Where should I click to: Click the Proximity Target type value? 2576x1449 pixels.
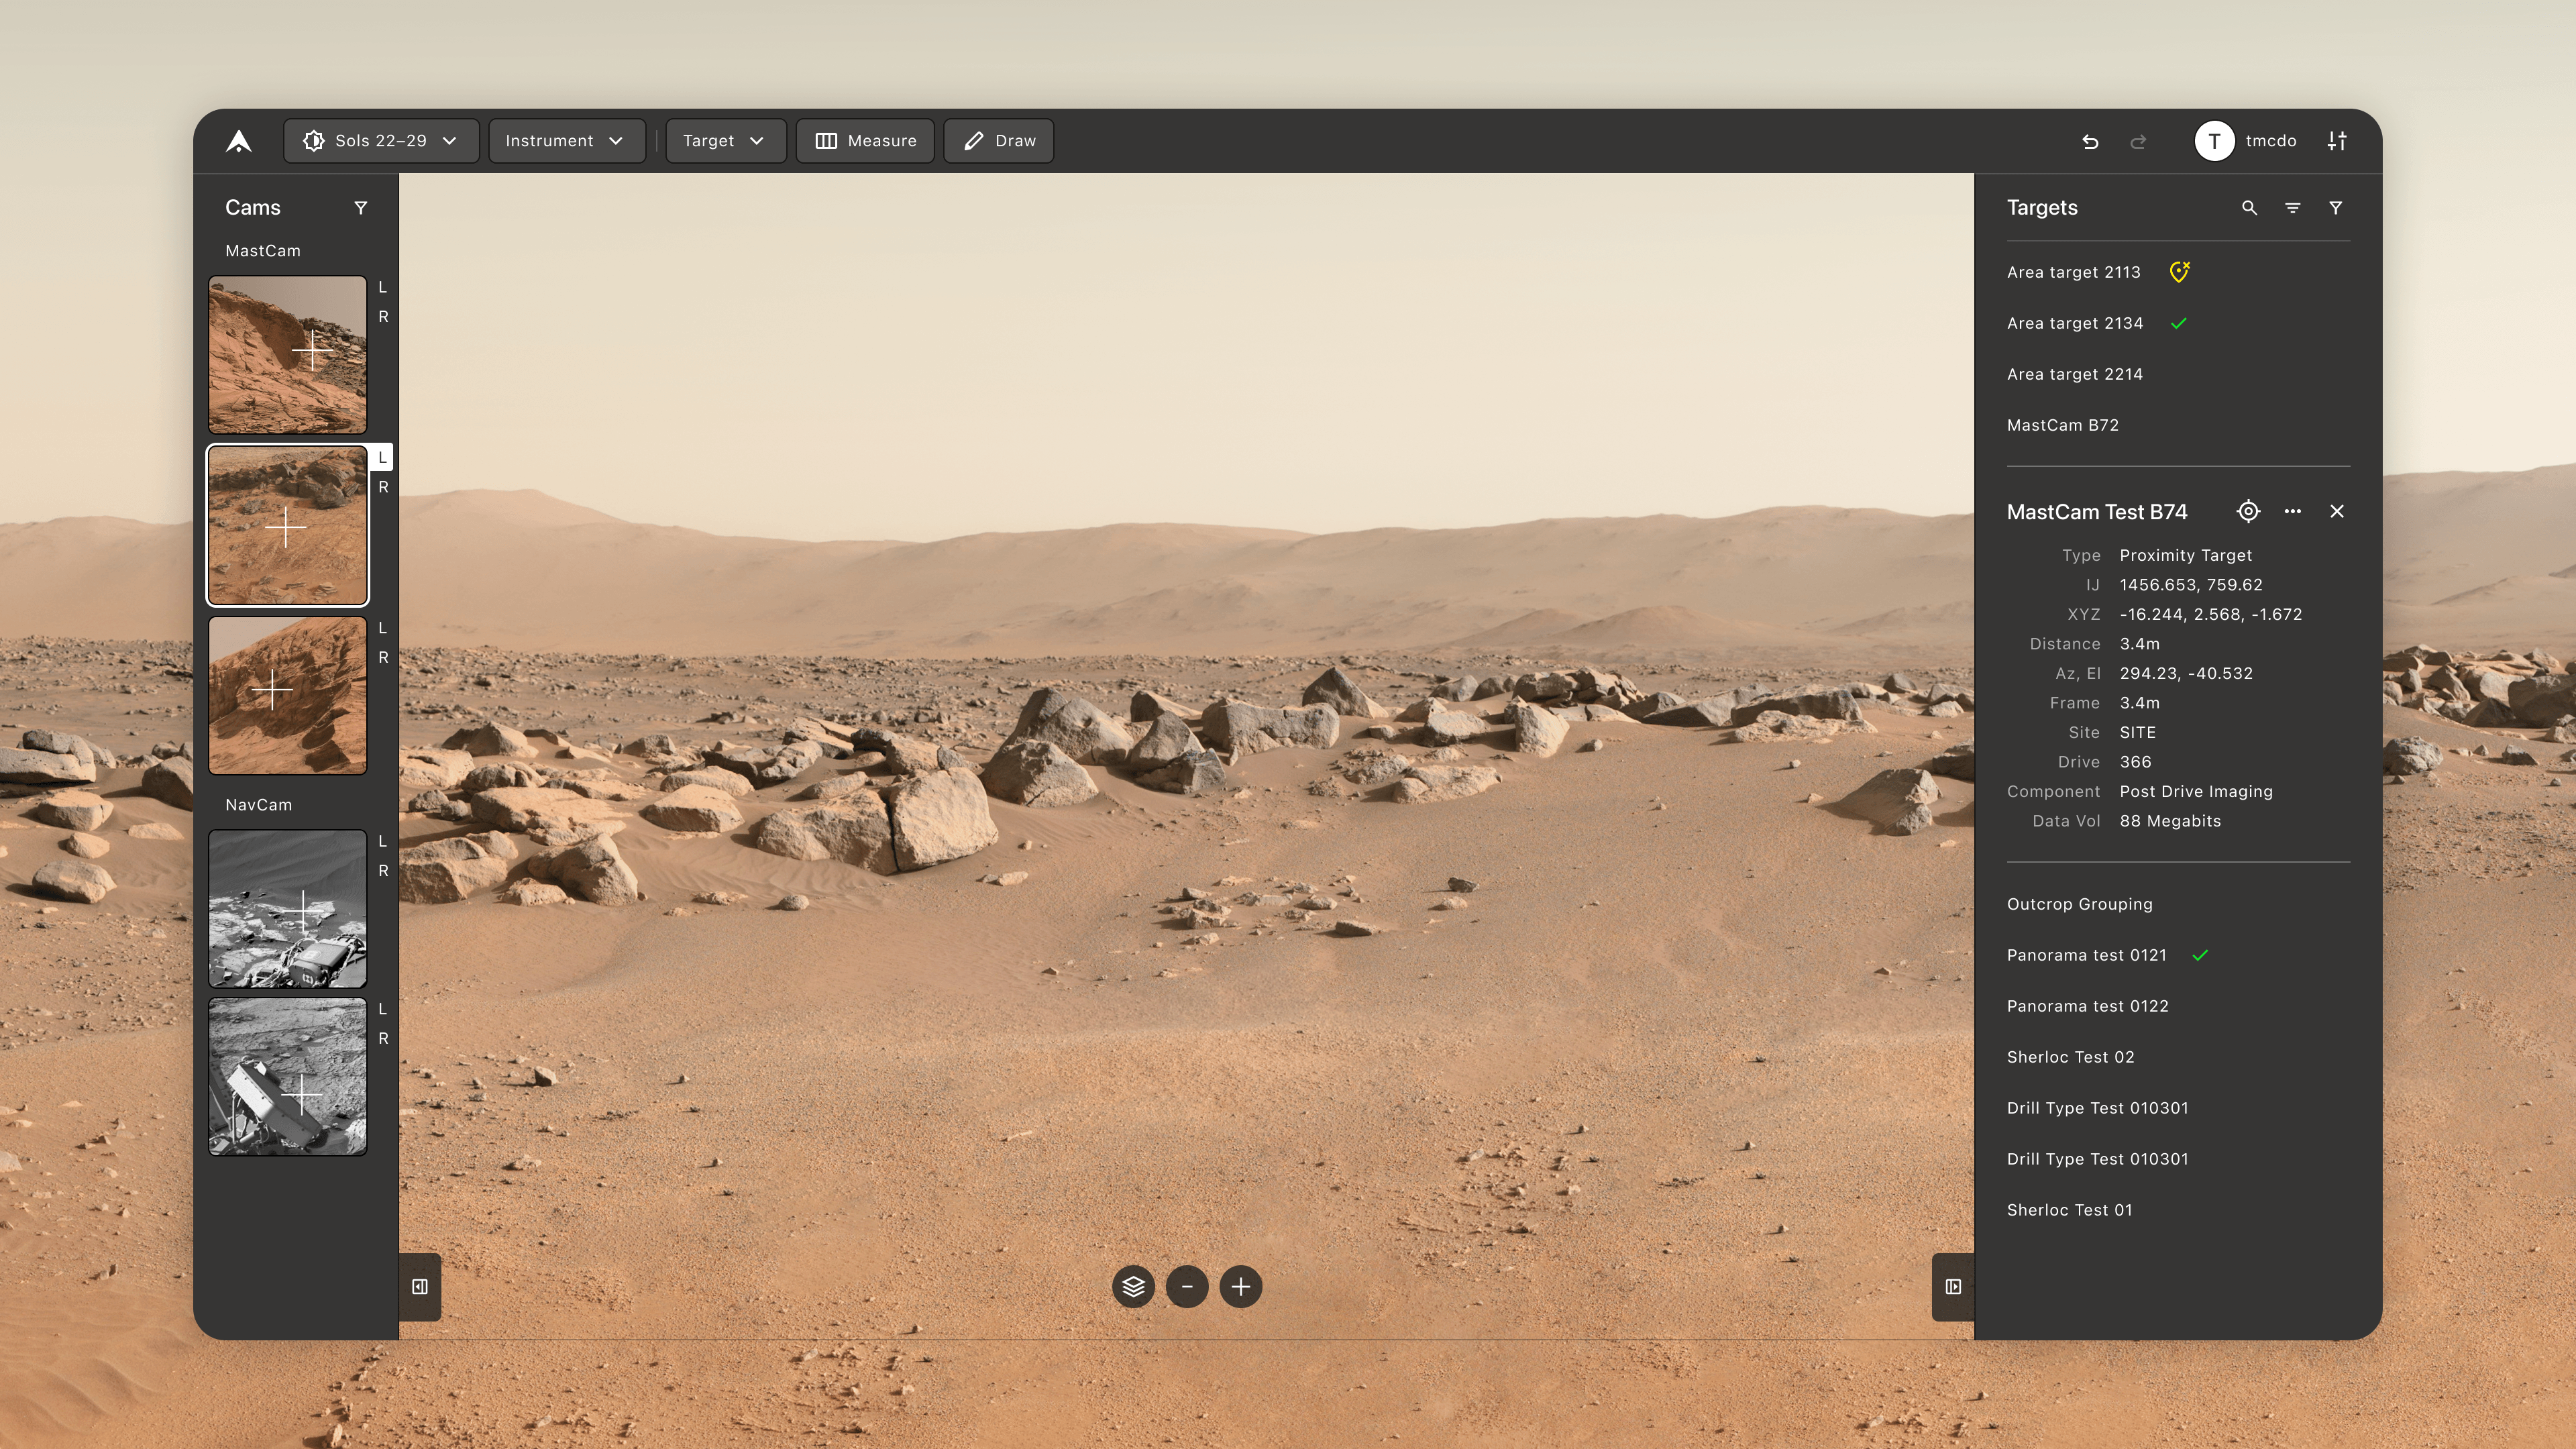2186,555
